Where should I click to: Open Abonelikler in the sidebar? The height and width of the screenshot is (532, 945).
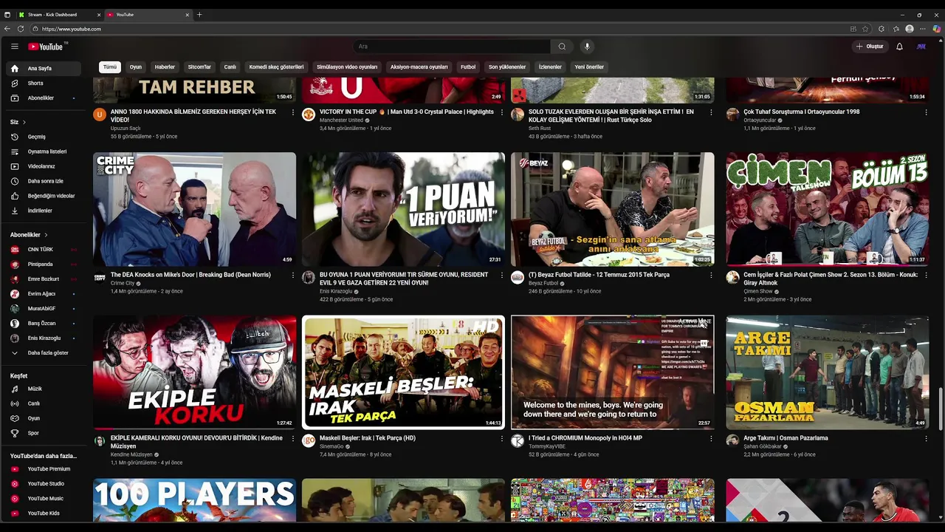[x=44, y=98]
